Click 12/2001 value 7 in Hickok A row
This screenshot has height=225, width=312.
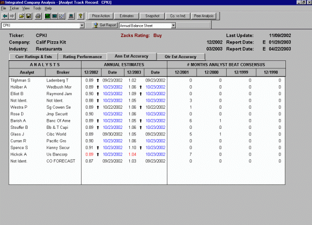click(191, 154)
